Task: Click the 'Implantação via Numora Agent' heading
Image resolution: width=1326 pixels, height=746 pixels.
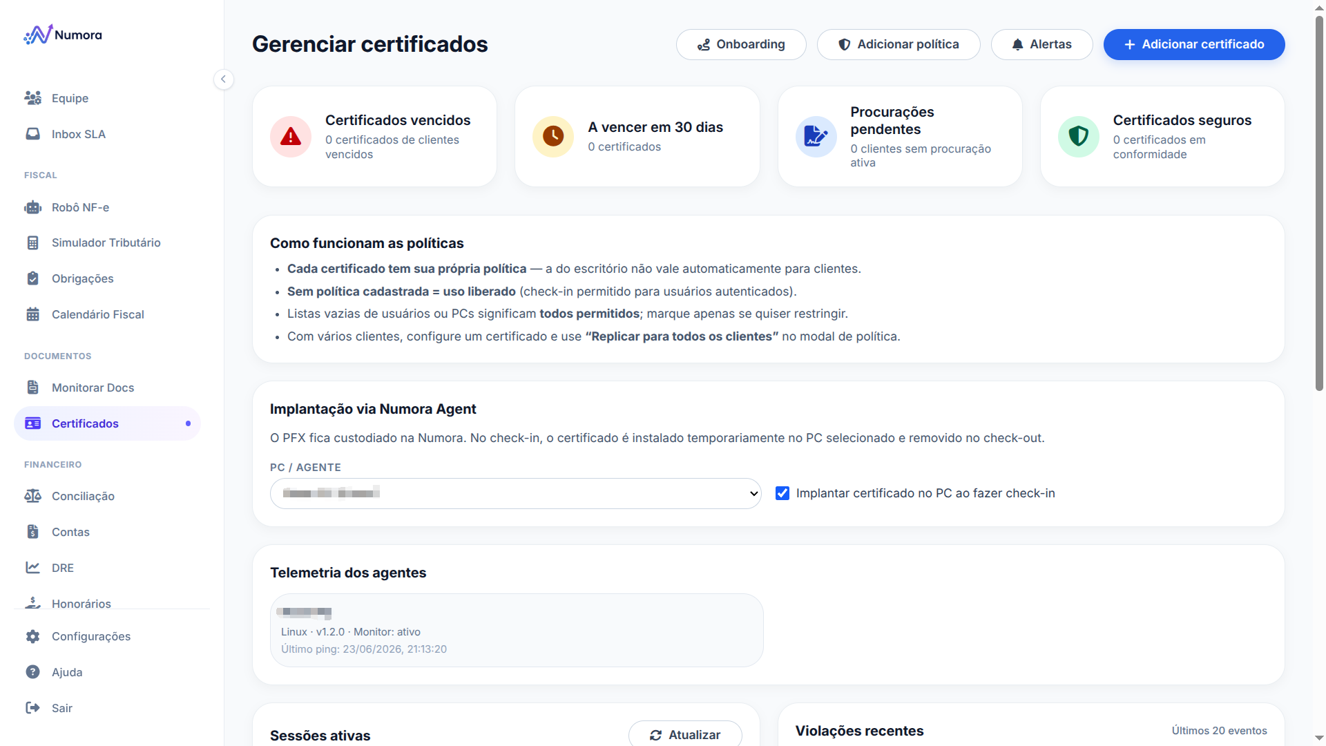Action: coord(373,409)
